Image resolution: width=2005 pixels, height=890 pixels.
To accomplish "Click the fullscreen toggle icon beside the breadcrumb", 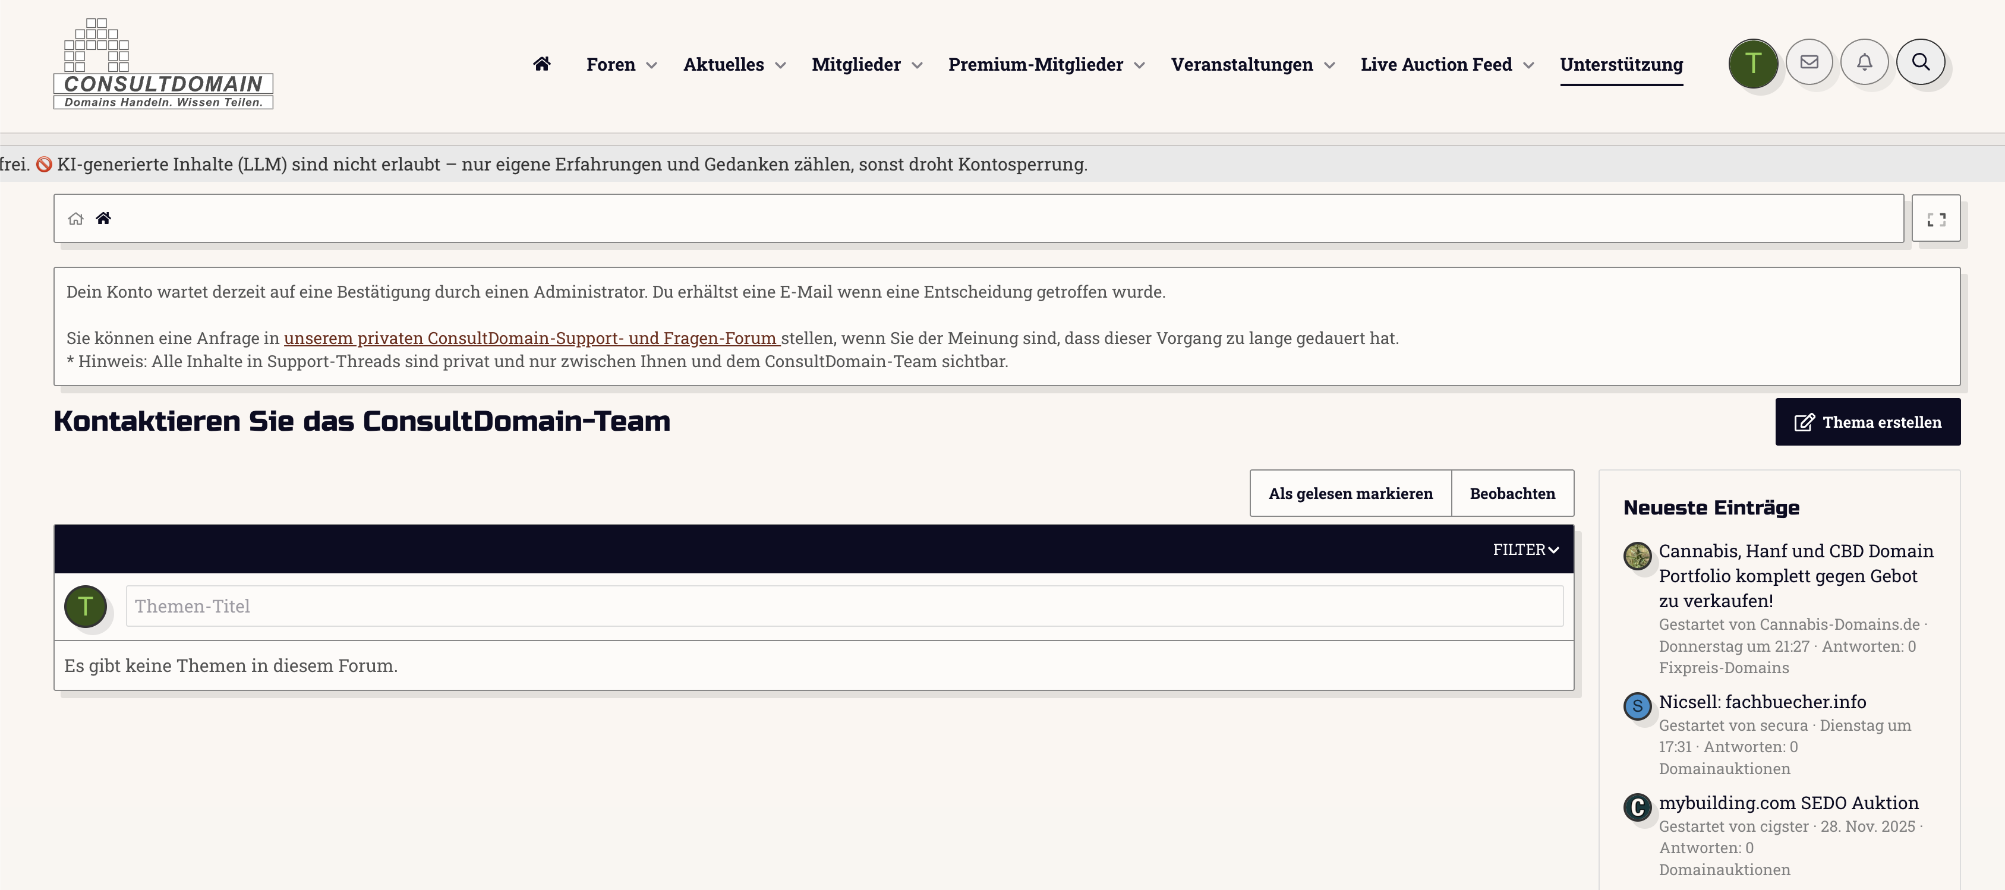I will coord(1935,219).
